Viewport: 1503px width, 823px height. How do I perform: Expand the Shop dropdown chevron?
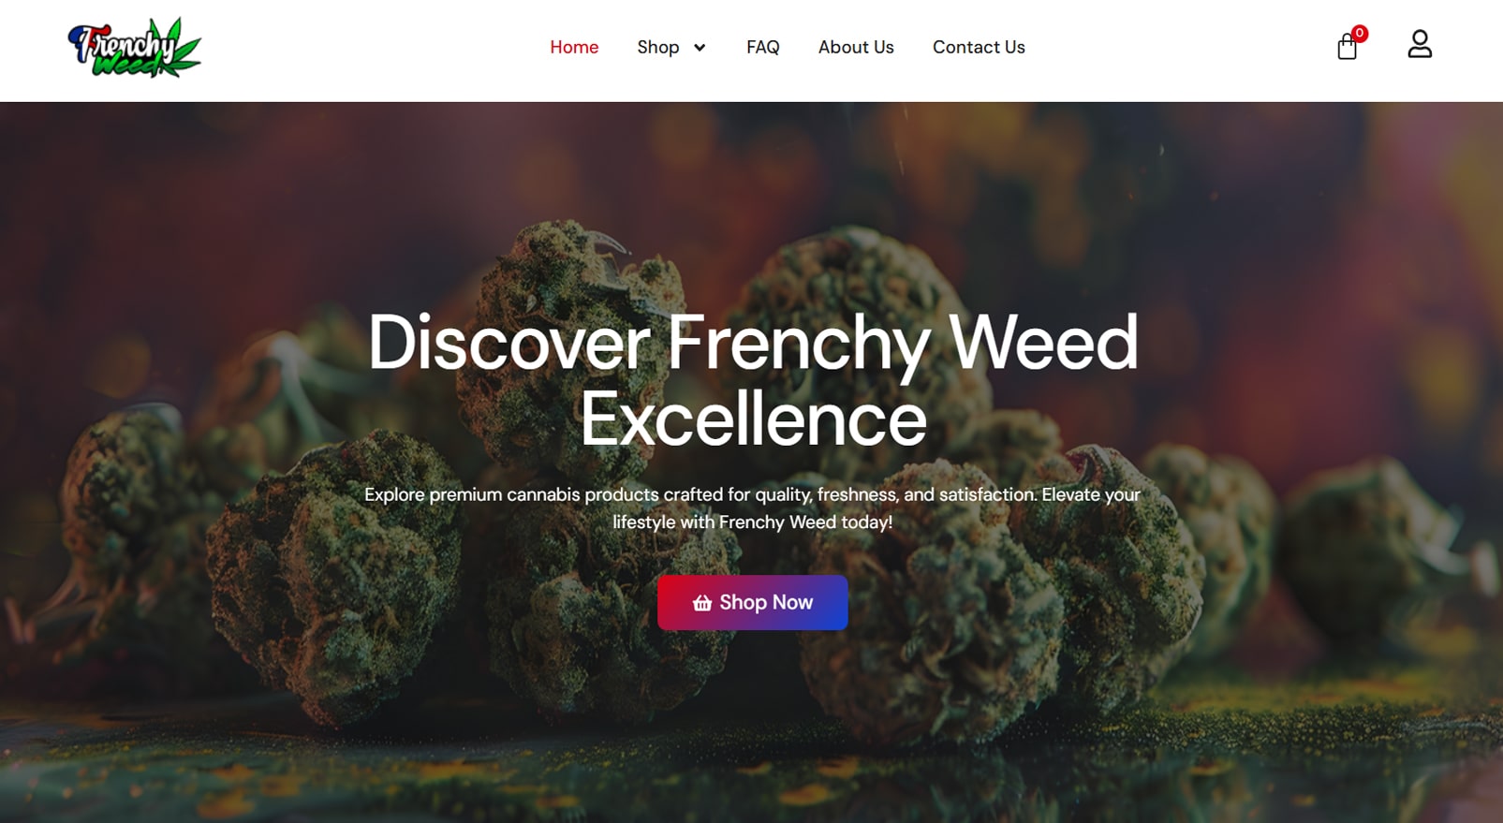pos(700,48)
